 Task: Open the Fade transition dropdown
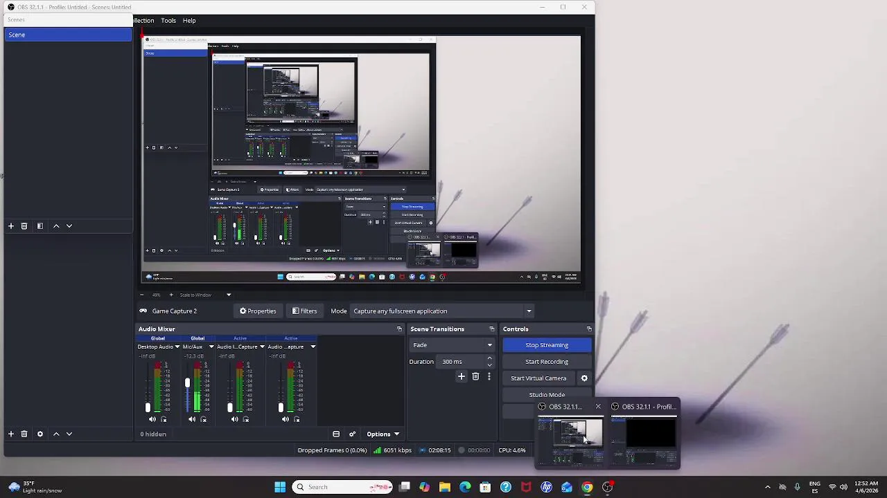[x=452, y=345]
